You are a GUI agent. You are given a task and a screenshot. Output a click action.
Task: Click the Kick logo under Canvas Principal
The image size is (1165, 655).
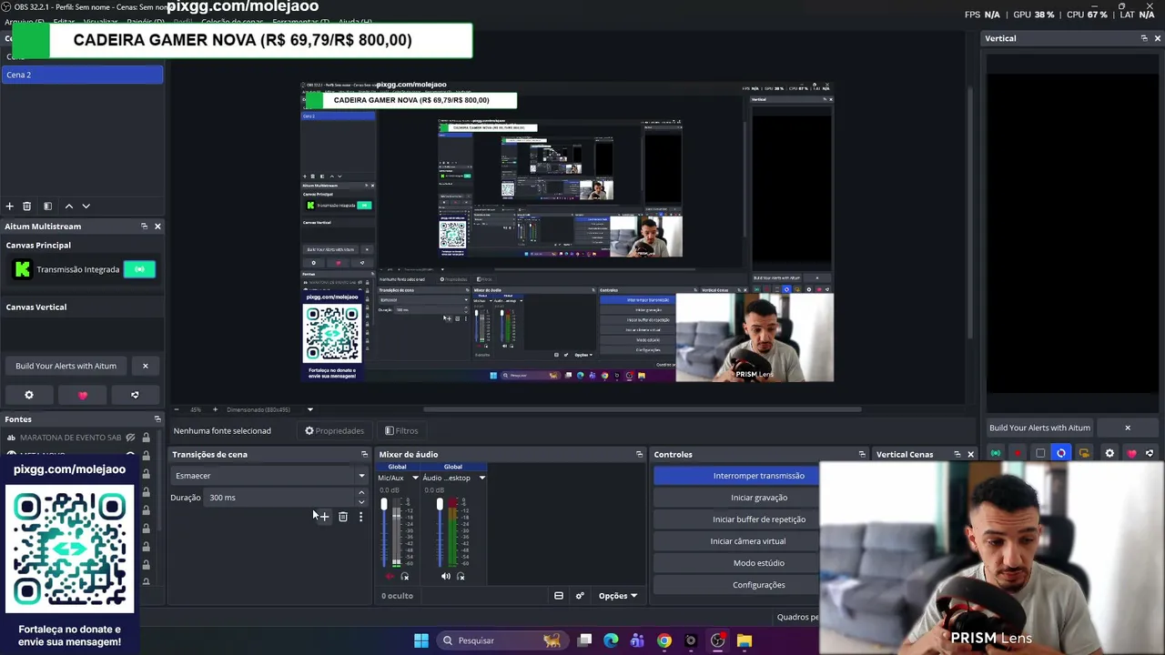(23, 269)
